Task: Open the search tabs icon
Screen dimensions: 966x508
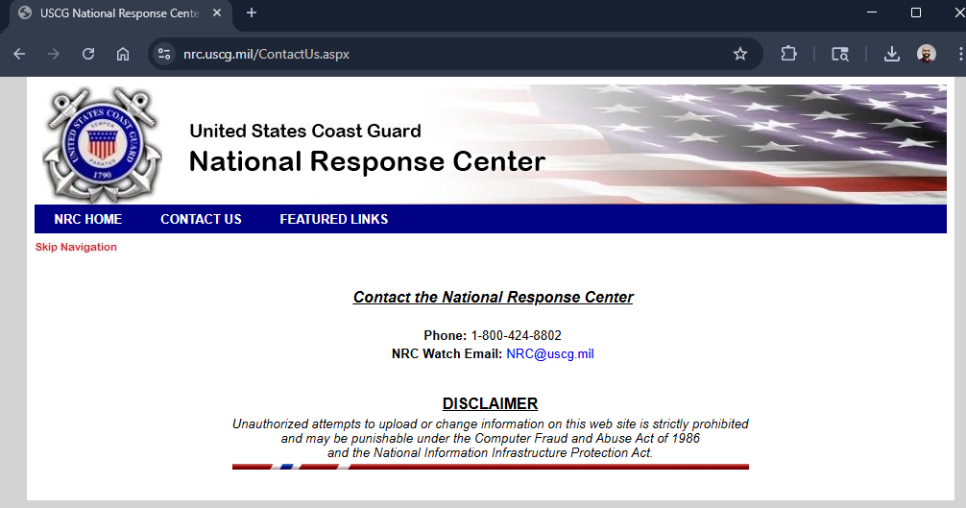Action: click(839, 54)
